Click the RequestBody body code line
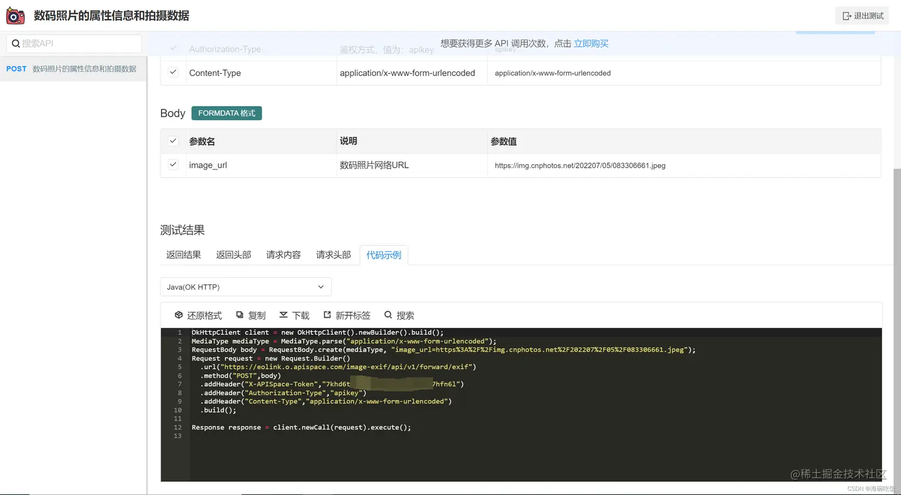 443,350
